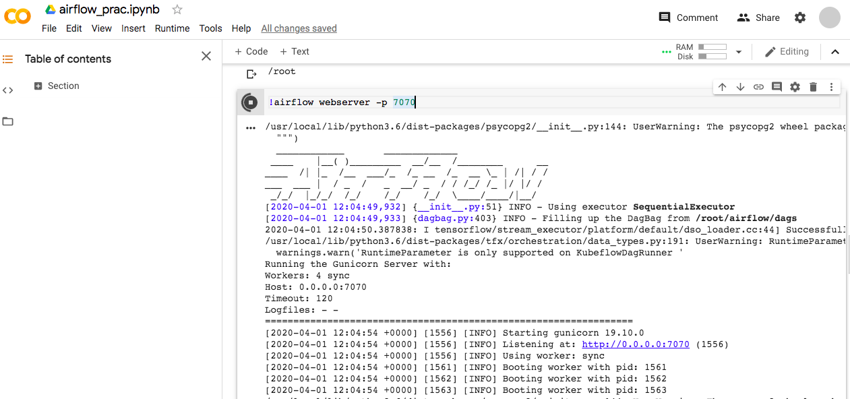Open the gunicorn 0.0.0.0:7070 link

pos(635,344)
